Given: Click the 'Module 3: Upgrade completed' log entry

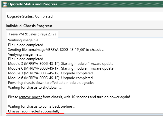Looking at the screenshot, I should tap(50, 73).
